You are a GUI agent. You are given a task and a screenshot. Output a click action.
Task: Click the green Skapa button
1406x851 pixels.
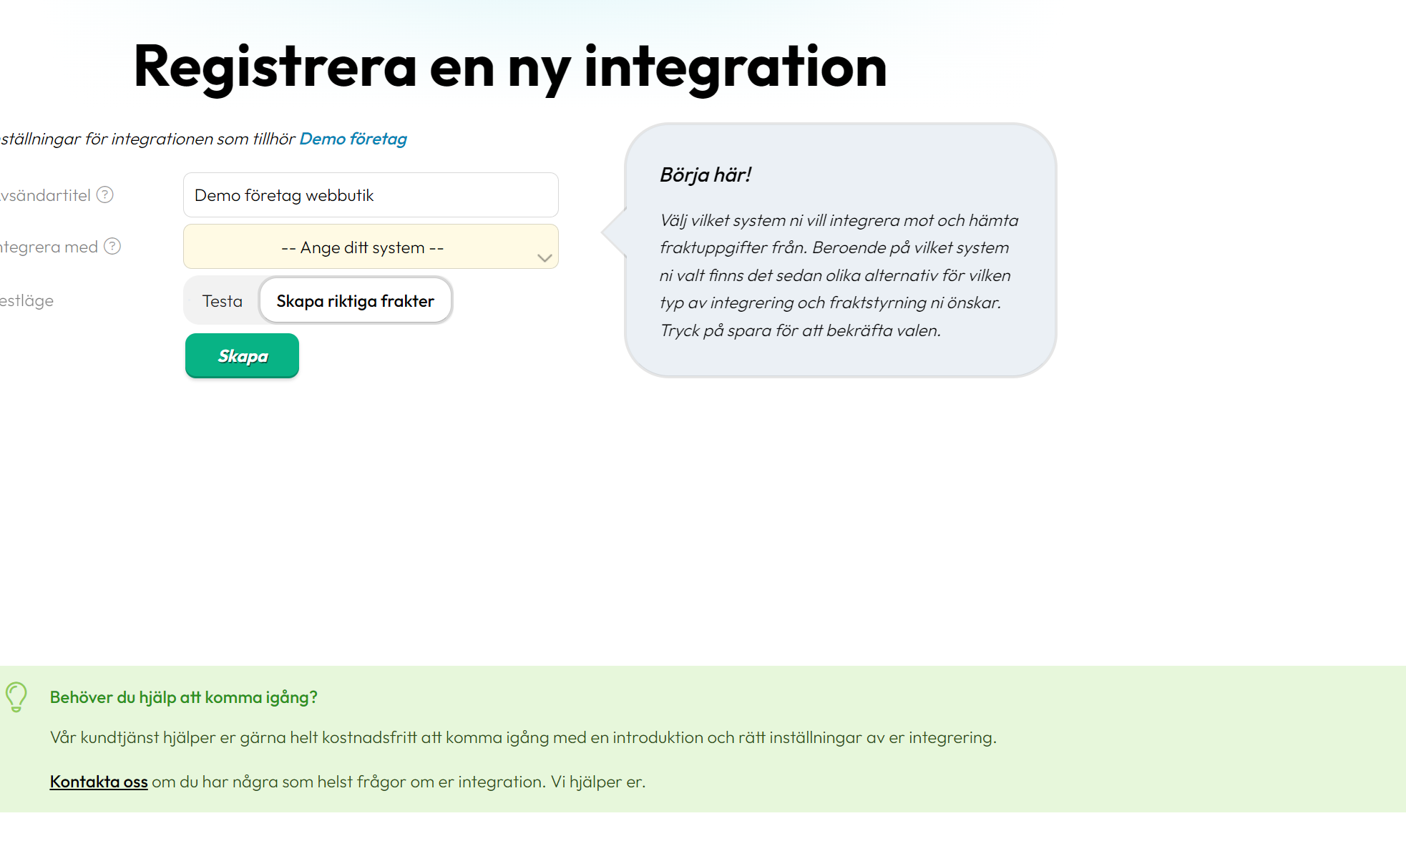(242, 355)
